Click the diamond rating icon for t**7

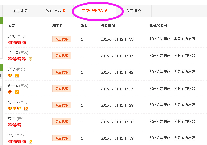tap(10, 75)
